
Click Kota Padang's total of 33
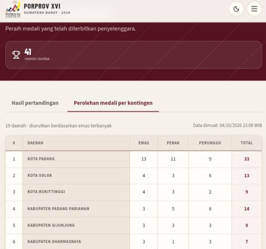point(246,159)
